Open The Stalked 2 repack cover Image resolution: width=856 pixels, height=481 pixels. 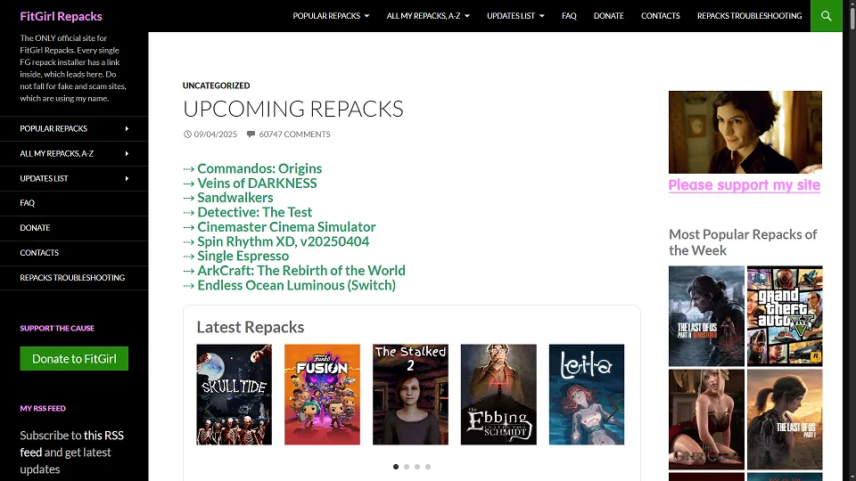tap(410, 395)
